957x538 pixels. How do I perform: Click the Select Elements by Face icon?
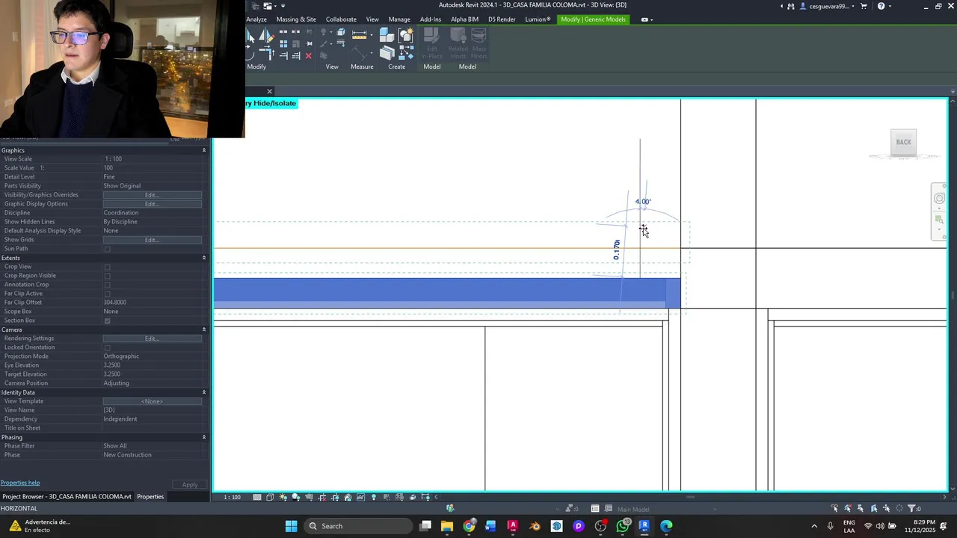874,508
